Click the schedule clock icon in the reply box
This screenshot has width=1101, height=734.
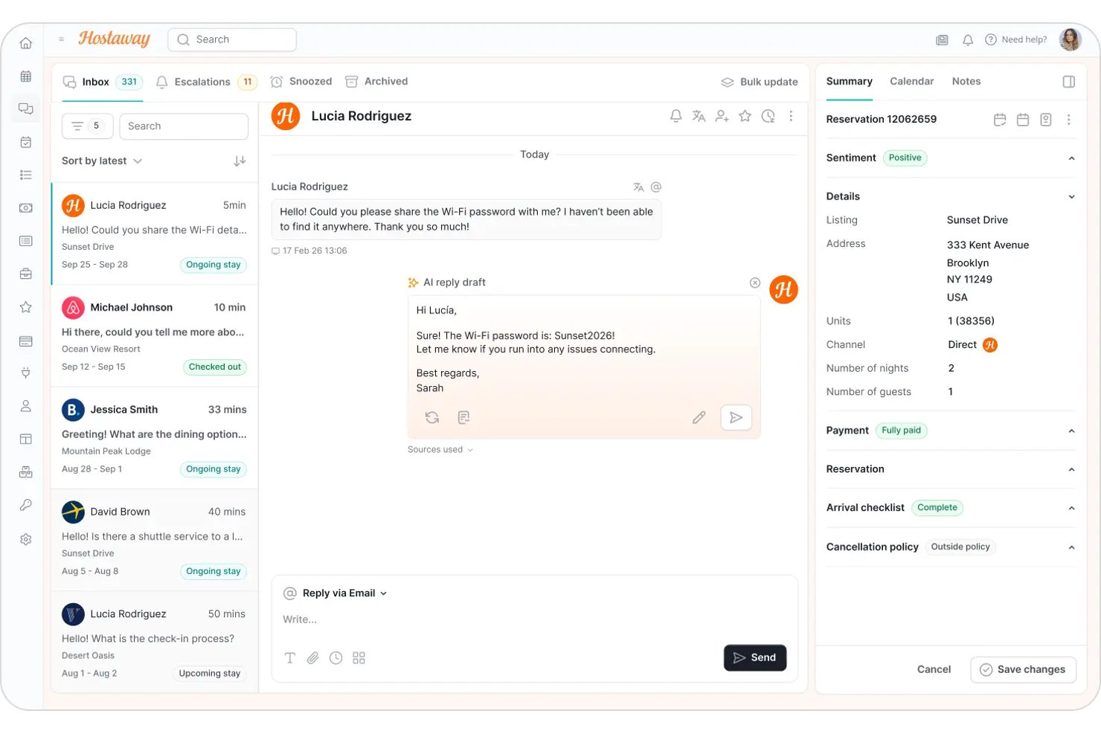coord(336,658)
